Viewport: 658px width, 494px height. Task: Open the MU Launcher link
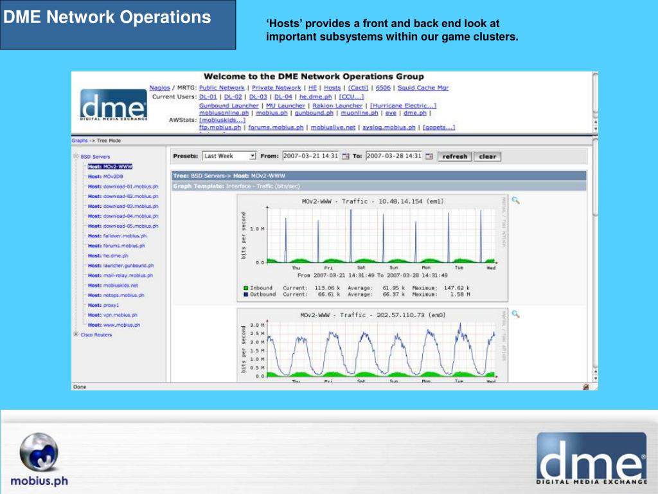pyautogui.click(x=285, y=106)
